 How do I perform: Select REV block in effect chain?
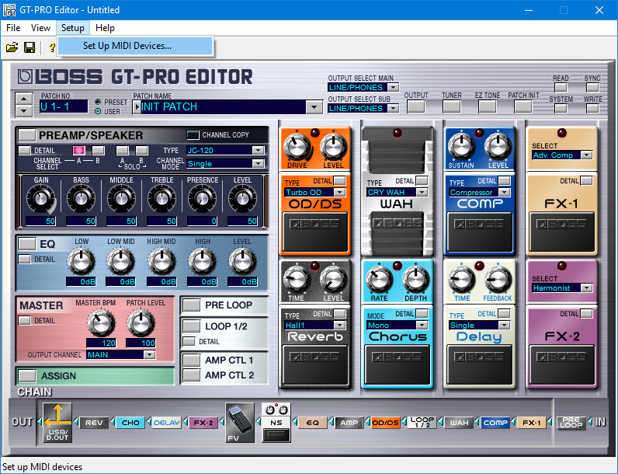coord(94,423)
